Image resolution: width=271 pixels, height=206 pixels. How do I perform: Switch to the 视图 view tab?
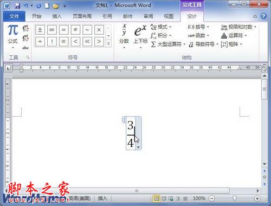[169, 16]
